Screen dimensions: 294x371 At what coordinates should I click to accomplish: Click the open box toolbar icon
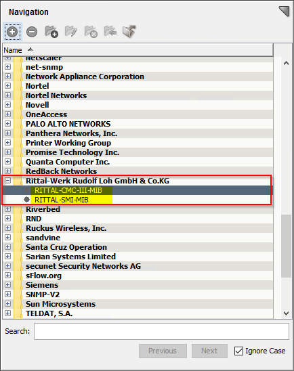pyautogui.click(x=129, y=31)
